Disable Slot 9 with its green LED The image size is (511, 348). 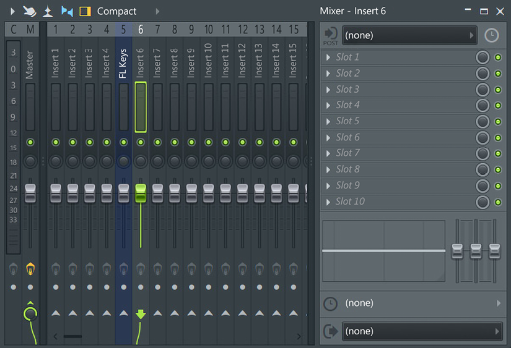tap(498, 185)
